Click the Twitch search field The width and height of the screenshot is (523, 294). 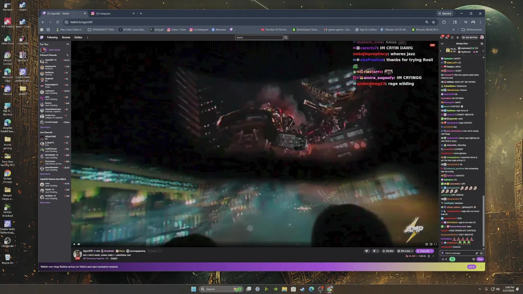(259, 38)
